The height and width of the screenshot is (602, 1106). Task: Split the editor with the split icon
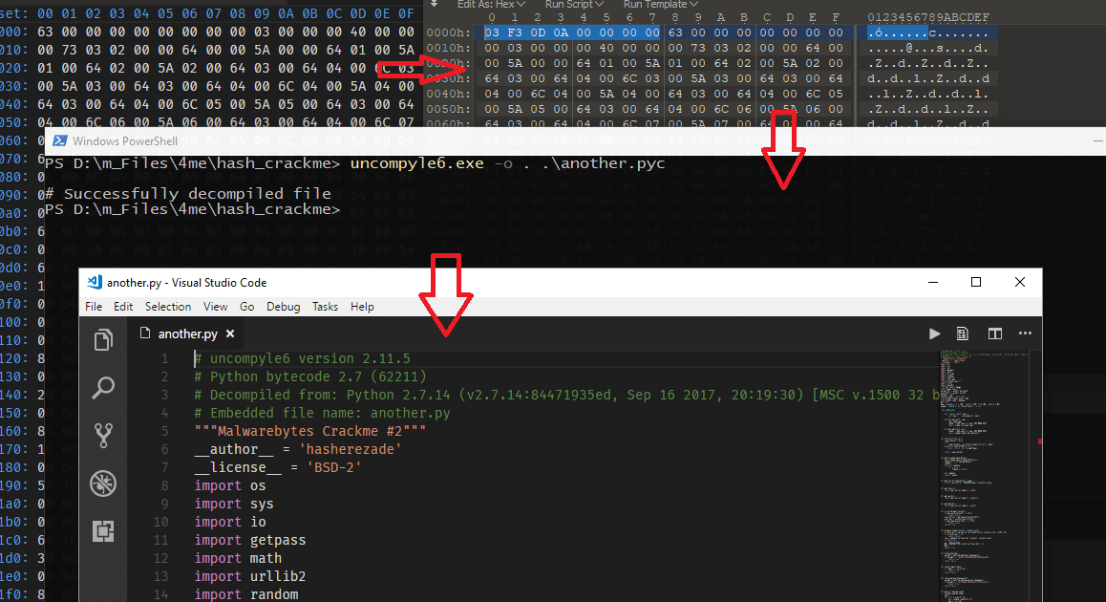pos(994,333)
